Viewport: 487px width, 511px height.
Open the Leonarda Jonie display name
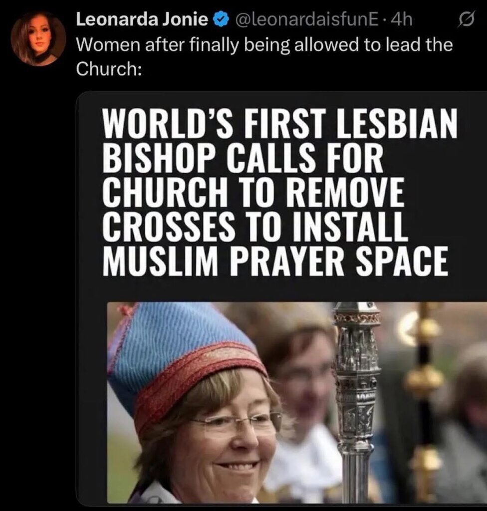tap(142, 20)
